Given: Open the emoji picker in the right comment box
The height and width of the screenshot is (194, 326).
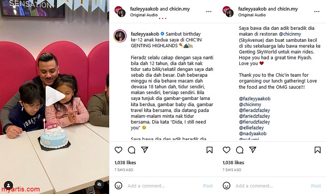Looking at the screenshot, I should [x=227, y=186].
